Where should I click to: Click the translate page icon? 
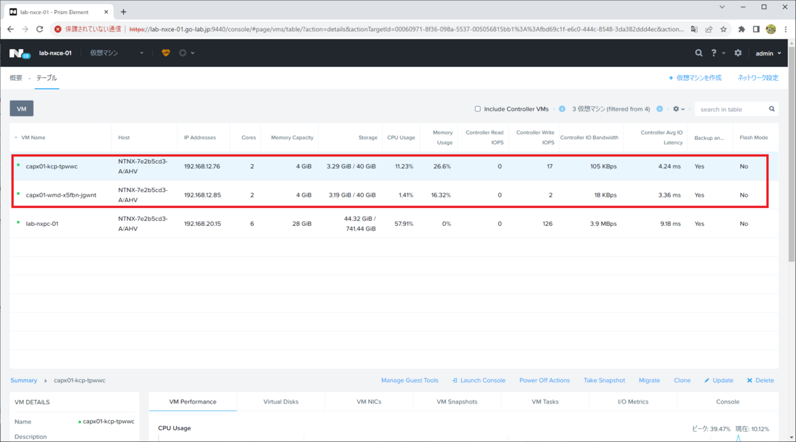click(x=693, y=29)
